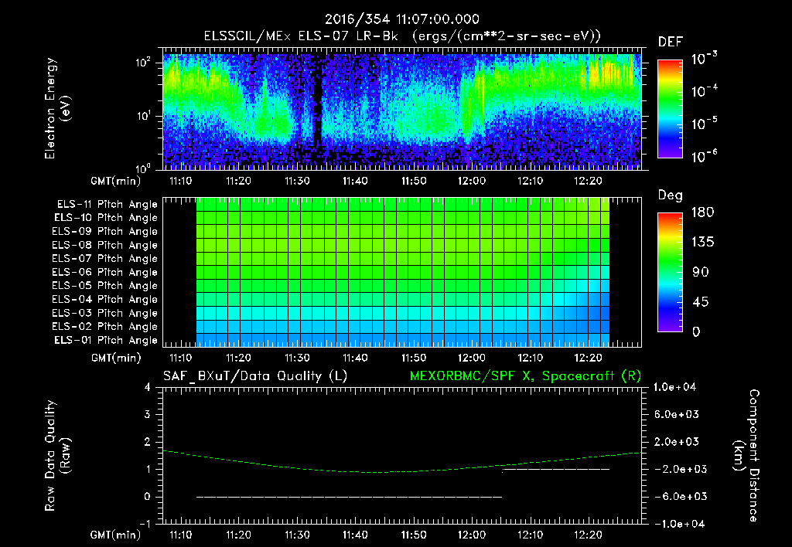Click the 10^2 energy axis tick label
792x547 pixels.
(x=144, y=63)
